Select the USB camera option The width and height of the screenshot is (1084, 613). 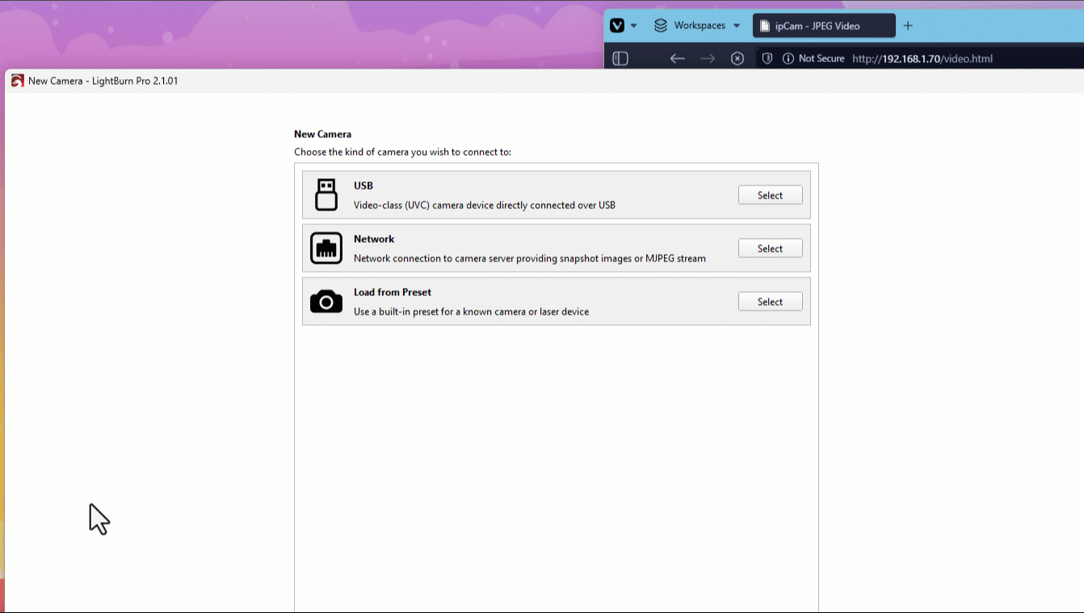pos(770,195)
